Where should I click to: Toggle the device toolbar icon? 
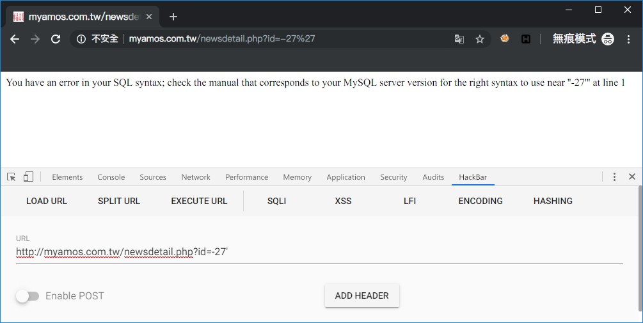click(28, 177)
